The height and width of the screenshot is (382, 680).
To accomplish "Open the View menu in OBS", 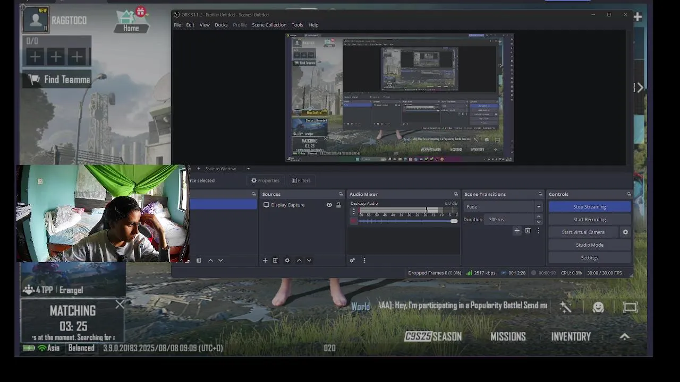I will point(205,25).
